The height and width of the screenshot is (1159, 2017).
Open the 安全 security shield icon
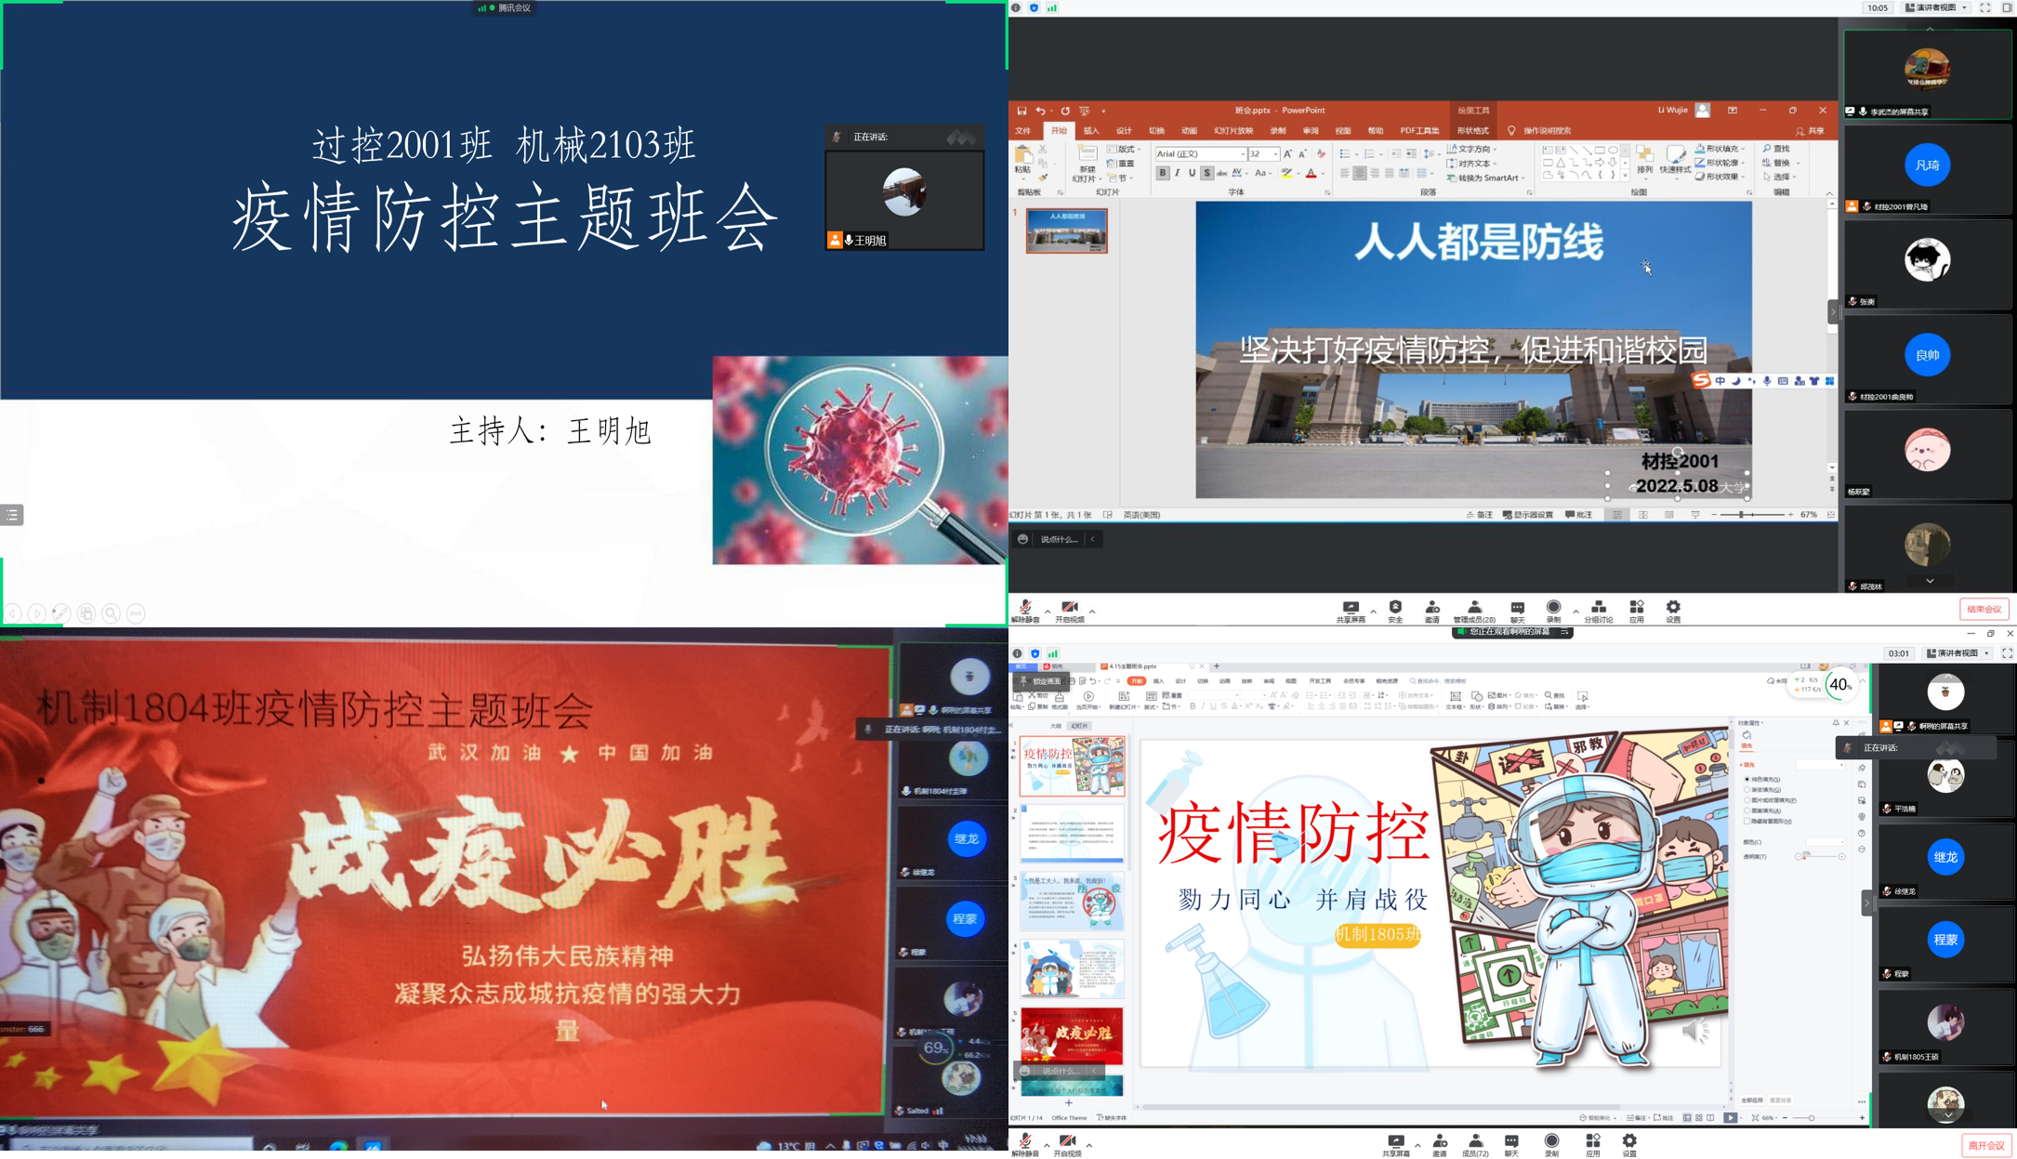point(1395,610)
